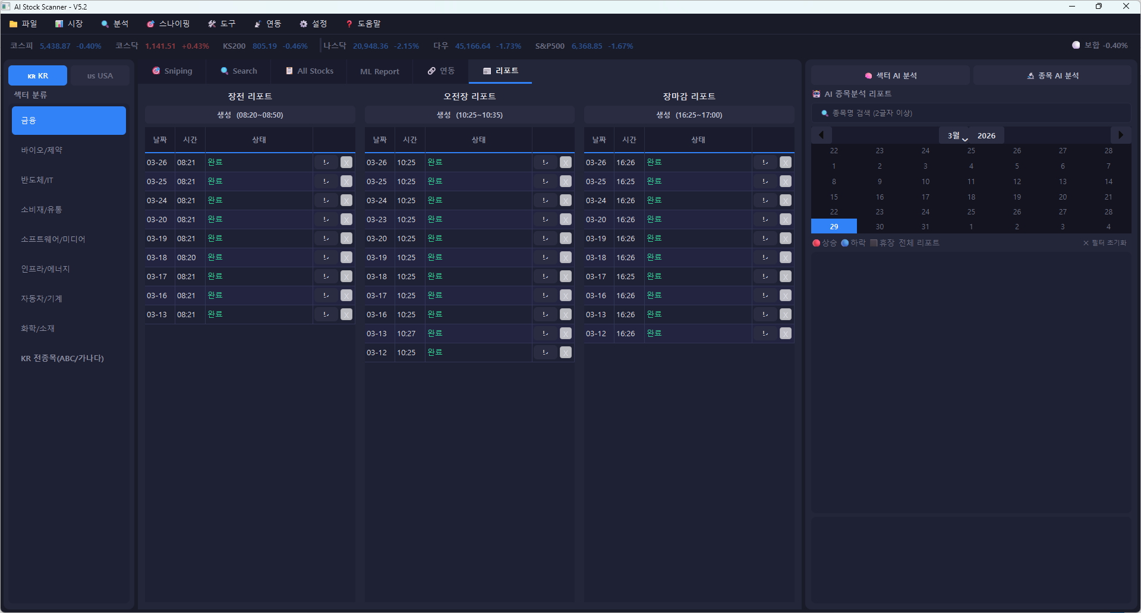Delete the 03-26 08:21 pre-market report
Screen dimensions: 1141x613
[346, 162]
